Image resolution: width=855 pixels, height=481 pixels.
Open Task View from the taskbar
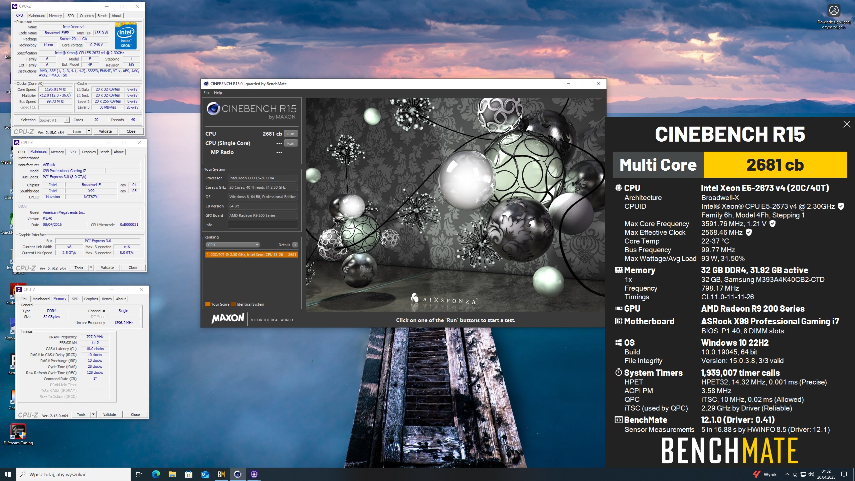tap(139, 474)
